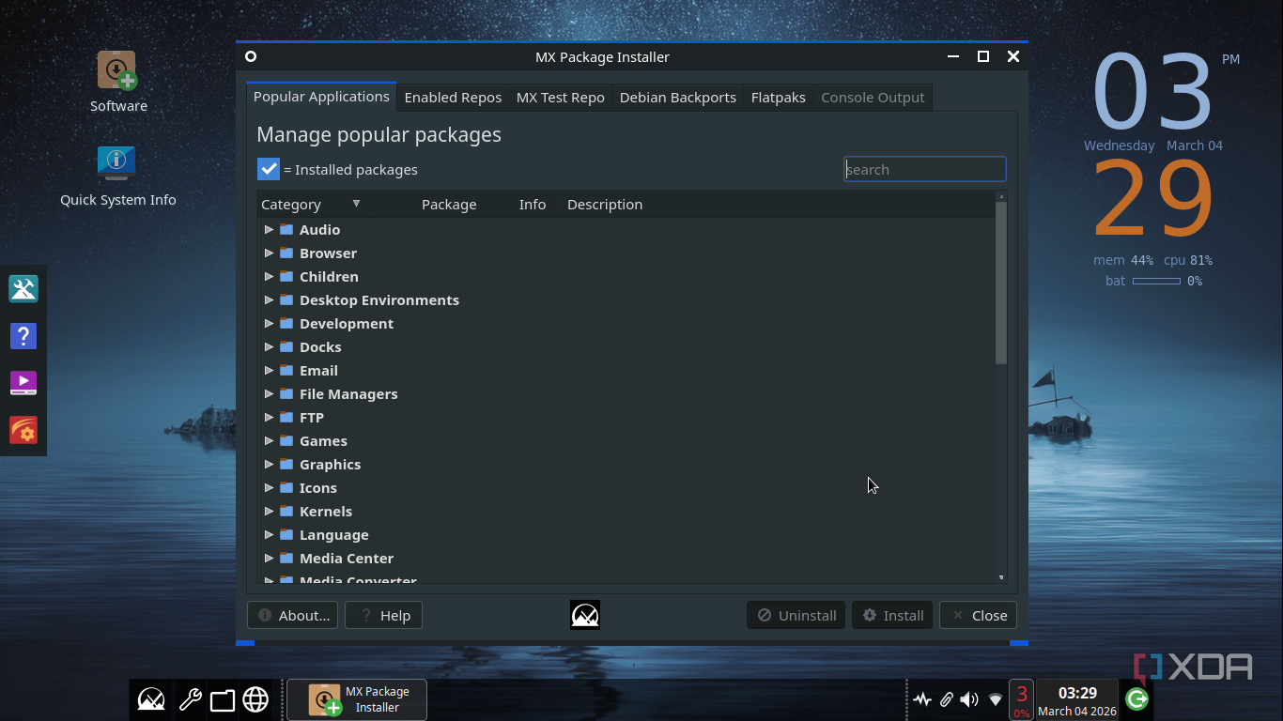Launch the purple media player dock icon
The width and height of the screenshot is (1283, 721).
pyautogui.click(x=23, y=383)
